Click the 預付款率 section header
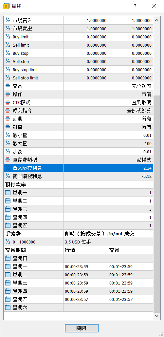Image resolution: width=164 pixels, height=337 pixels. (x=16, y=184)
